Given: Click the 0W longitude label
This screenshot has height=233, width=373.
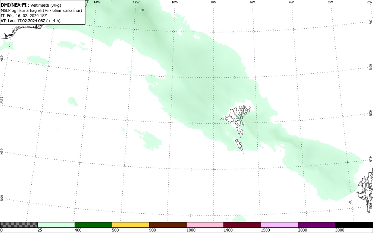Looking at the screenshot, I should [x=369, y=2].
